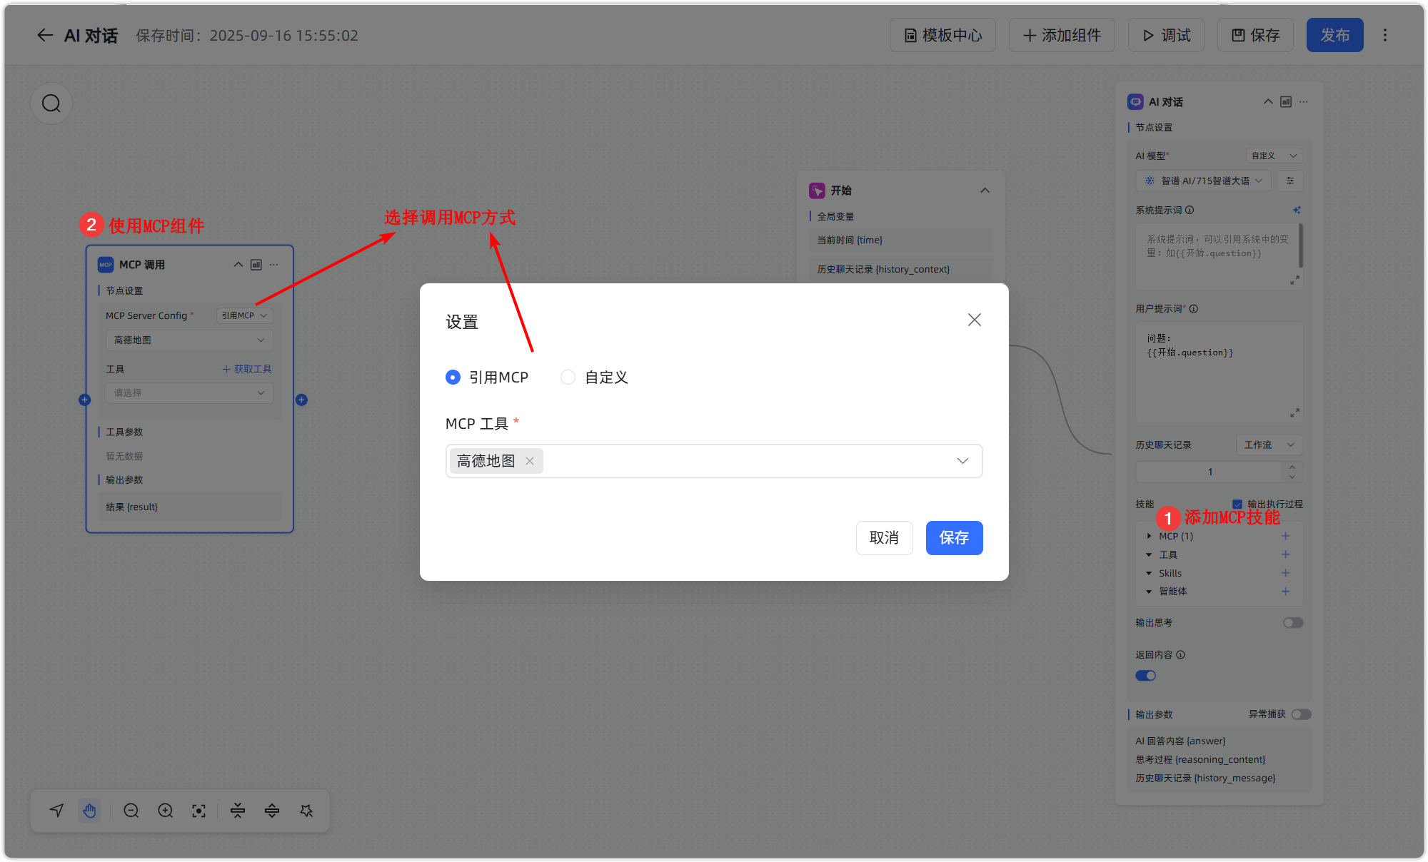Select the pointer arrow tool in bottom toolbar

click(x=56, y=811)
